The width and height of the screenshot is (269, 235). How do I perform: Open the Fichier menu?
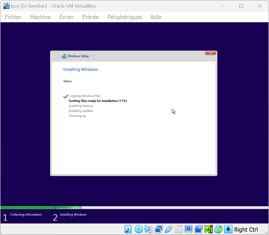[13, 17]
